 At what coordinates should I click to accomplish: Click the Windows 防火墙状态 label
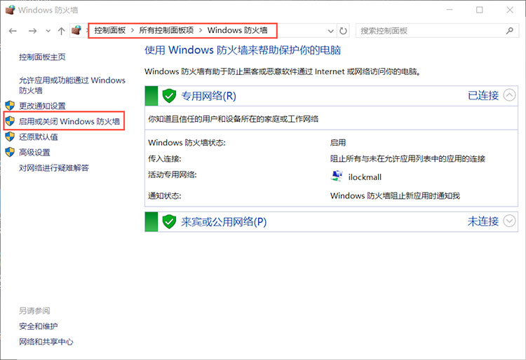coord(187,143)
